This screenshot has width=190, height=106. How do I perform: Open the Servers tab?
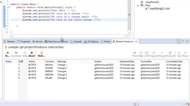(37, 42)
